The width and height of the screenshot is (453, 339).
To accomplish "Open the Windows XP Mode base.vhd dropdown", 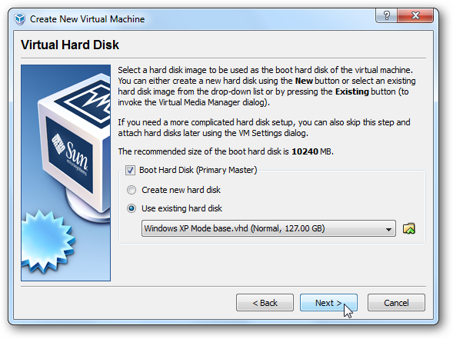I will pyautogui.click(x=268, y=228).
